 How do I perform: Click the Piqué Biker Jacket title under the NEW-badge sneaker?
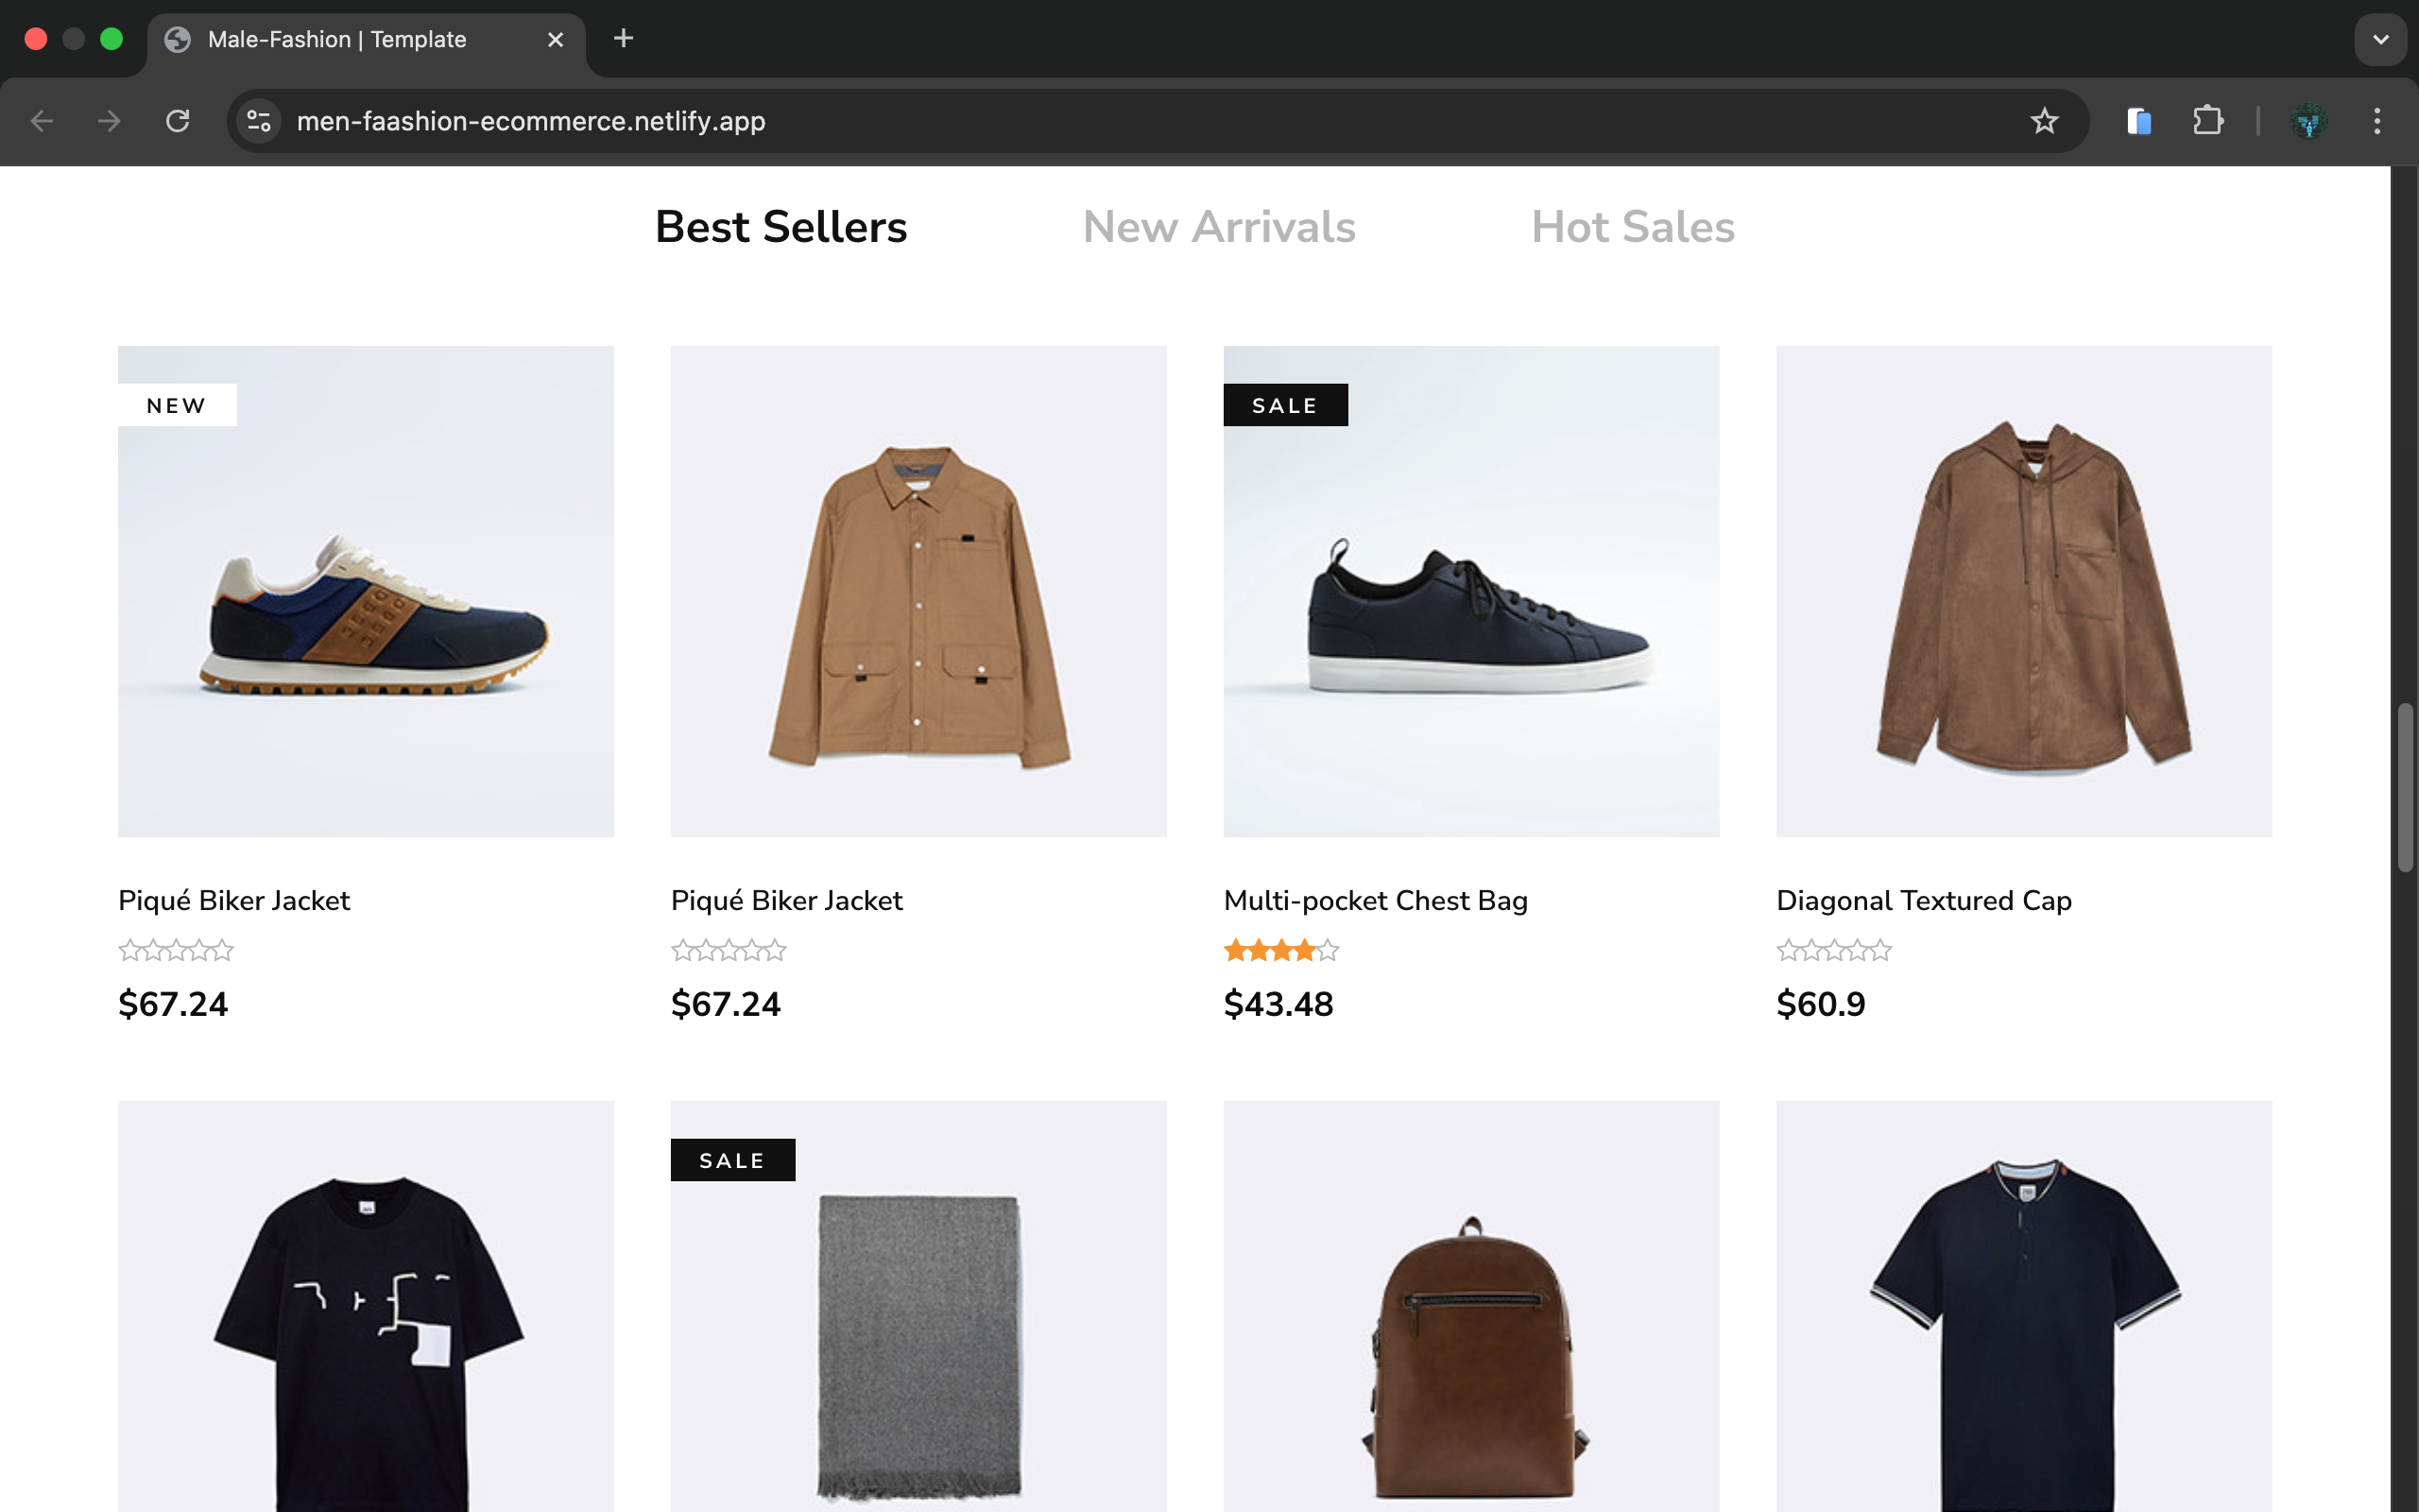click(x=234, y=900)
